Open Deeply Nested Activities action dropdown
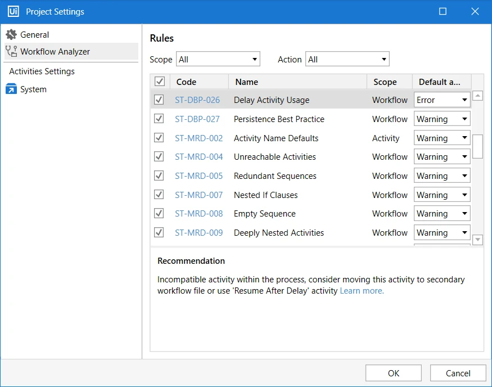The width and height of the screenshot is (492, 387). click(x=442, y=232)
